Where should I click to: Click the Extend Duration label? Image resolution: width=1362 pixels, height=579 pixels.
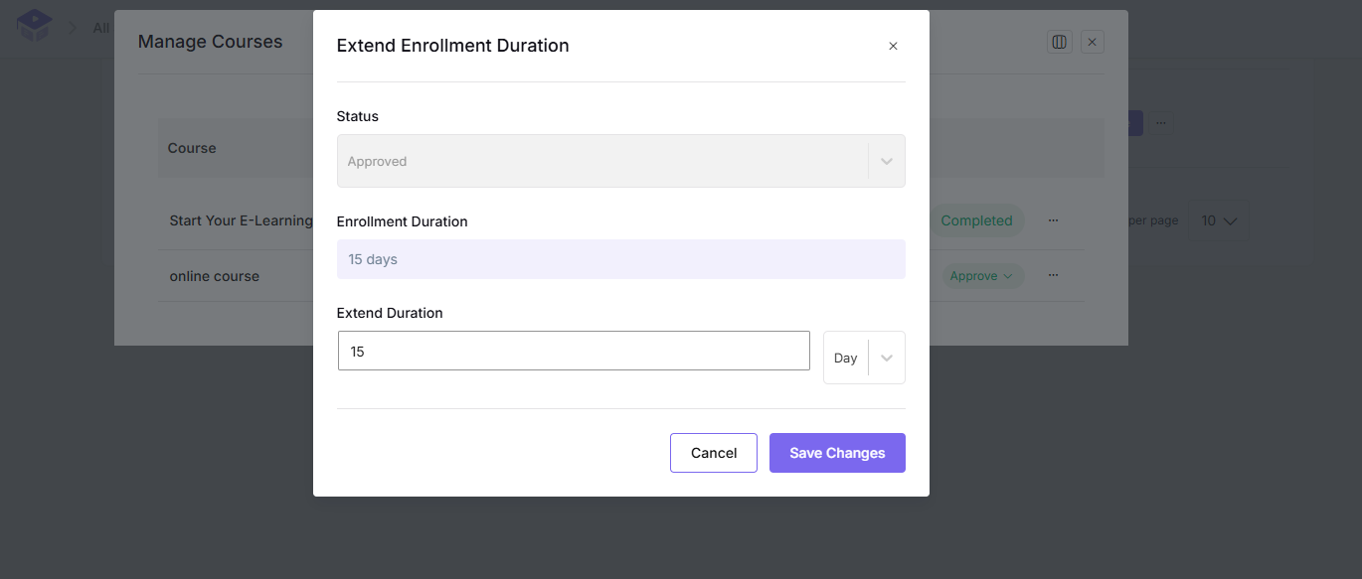390,313
